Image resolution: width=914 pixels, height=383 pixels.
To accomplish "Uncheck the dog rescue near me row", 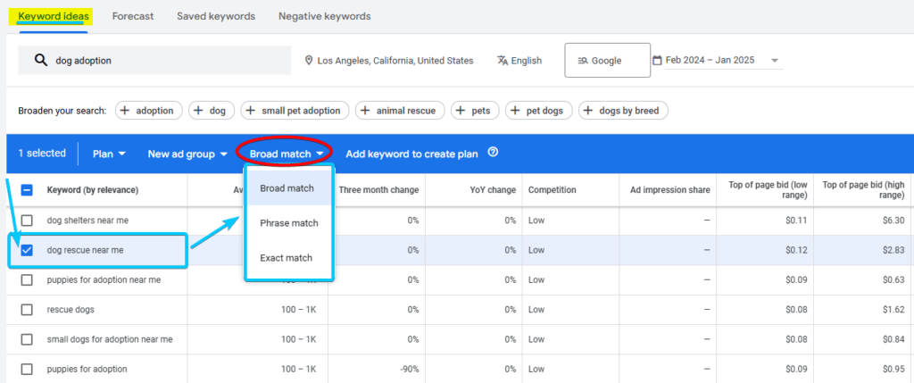I will pyautogui.click(x=27, y=250).
